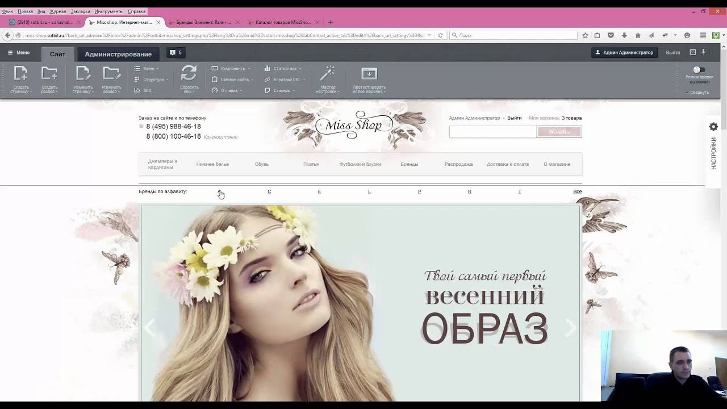727x409 pixels.
Task: Open the browser hamburger menu
Action: pos(703,35)
